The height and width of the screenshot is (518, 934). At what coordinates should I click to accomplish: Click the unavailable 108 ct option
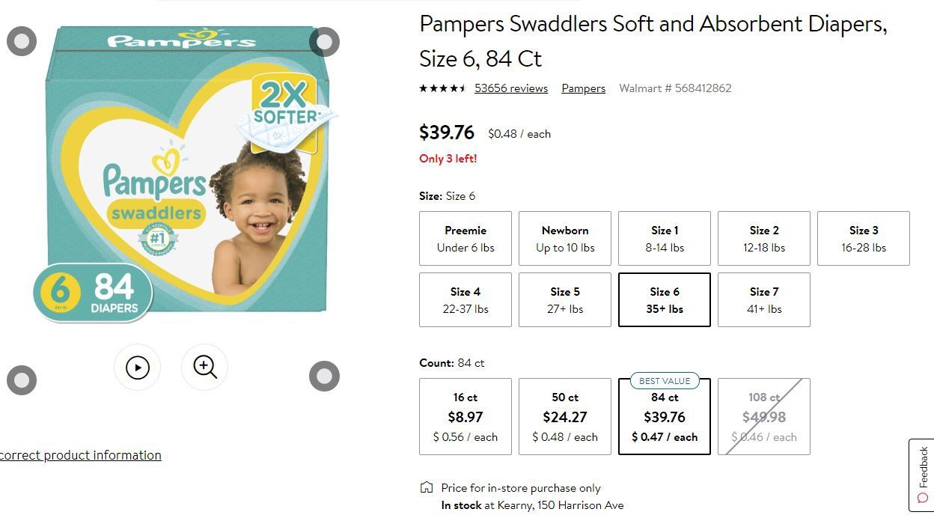point(764,416)
